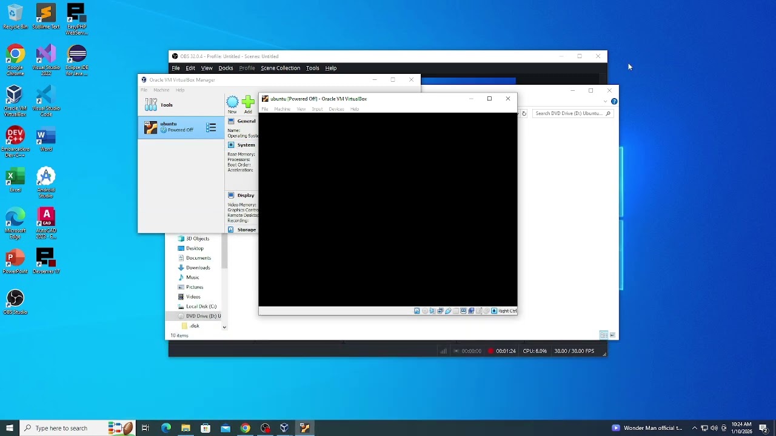
Task: Click hard disk activity icon in VM status bar
Action: [417, 311]
